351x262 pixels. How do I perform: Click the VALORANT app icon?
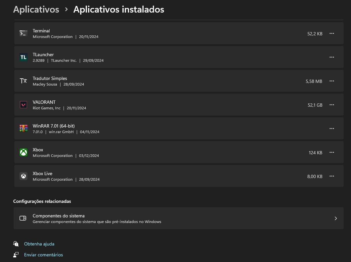tap(23, 105)
